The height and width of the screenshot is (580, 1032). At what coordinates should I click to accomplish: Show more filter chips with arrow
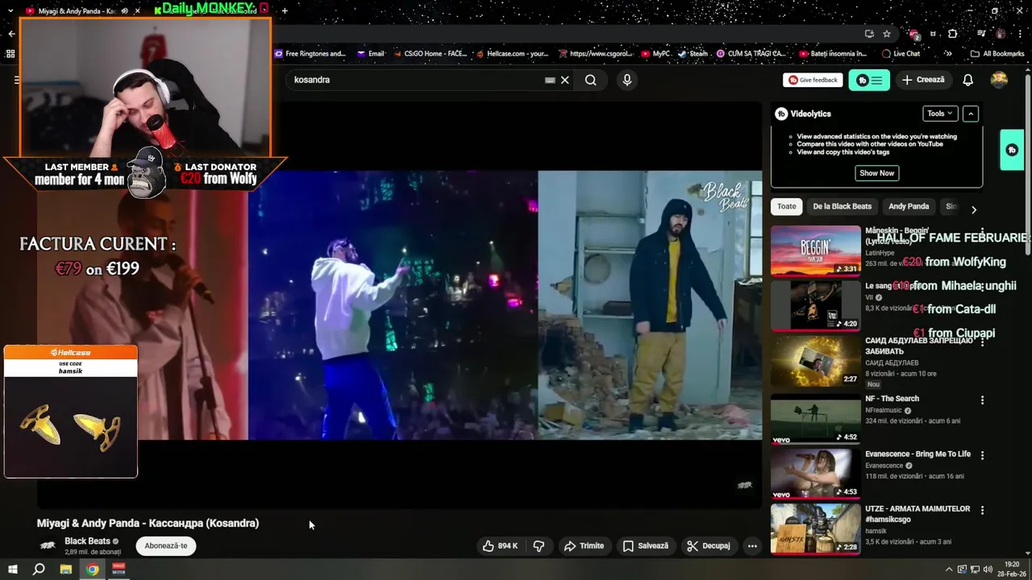pyautogui.click(x=973, y=209)
